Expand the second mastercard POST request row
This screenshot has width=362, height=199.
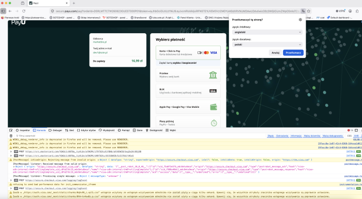click(11, 156)
